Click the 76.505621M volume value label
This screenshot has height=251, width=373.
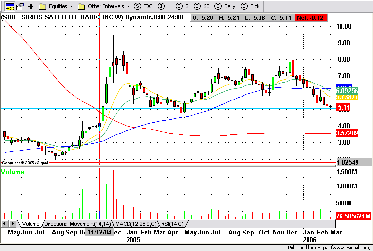pyautogui.click(x=353, y=216)
